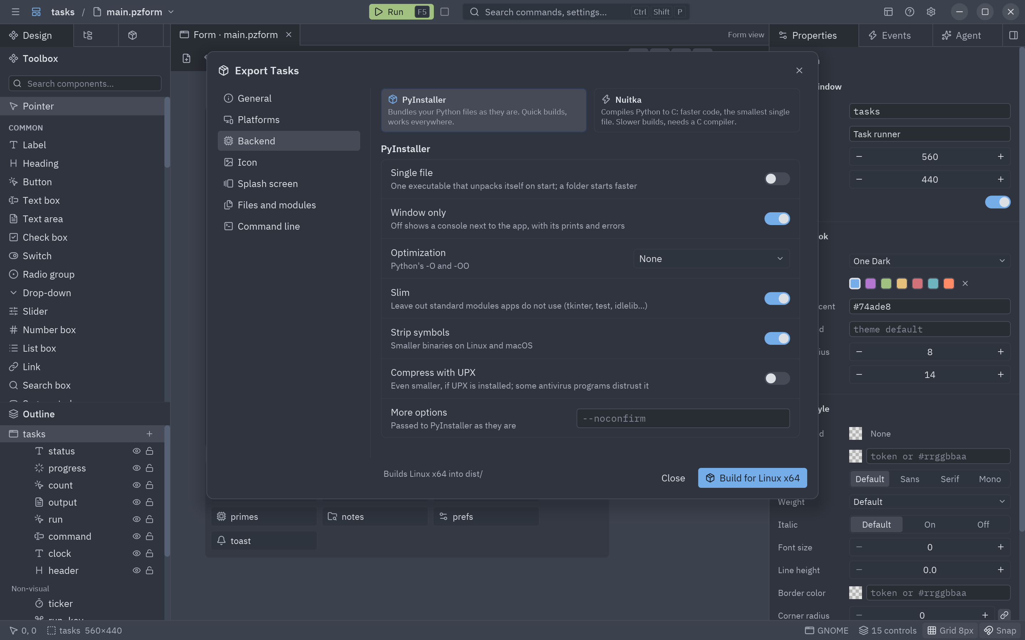Pick the purple accent color swatch
The image size is (1025, 640).
[x=871, y=284]
